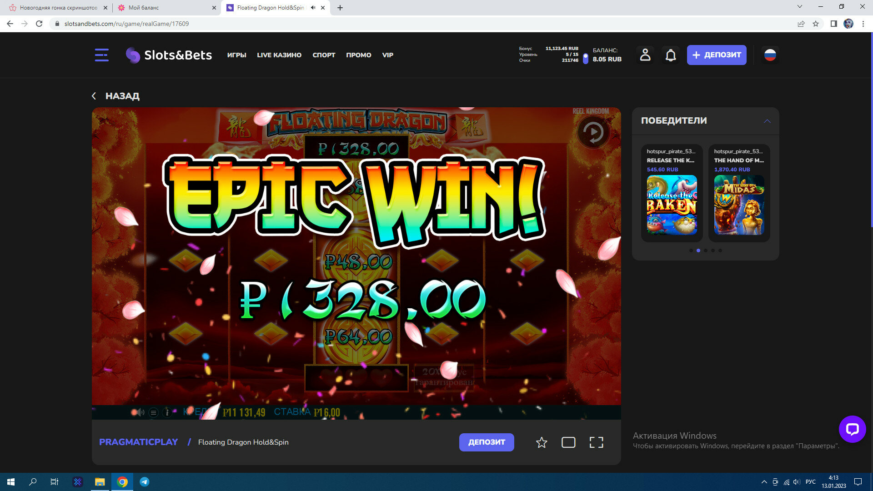This screenshot has width=873, height=491.
Task: Click the game replay button
Action: tap(593, 132)
